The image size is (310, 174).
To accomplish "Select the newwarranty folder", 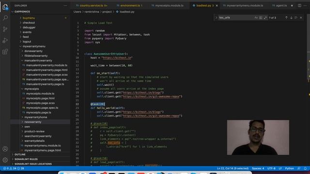I will [33, 122].
